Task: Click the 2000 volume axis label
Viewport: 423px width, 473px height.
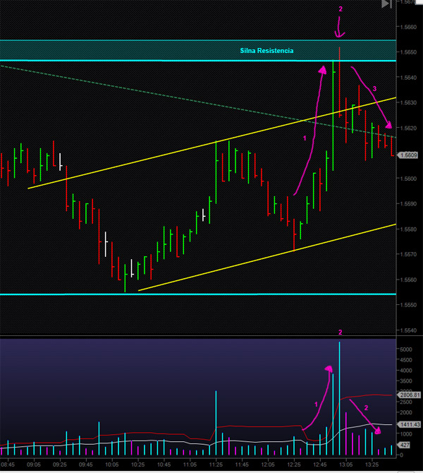Action: click(x=406, y=413)
